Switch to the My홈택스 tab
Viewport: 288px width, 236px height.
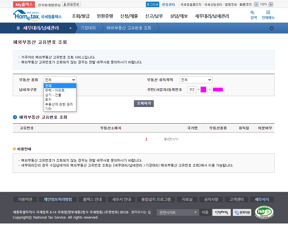[x=24, y=4]
